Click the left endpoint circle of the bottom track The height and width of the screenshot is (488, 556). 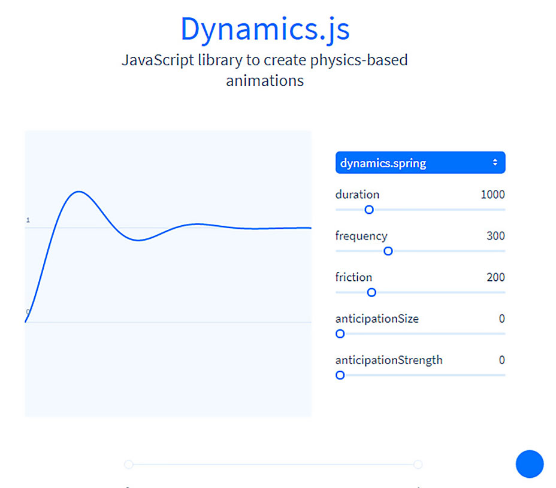click(128, 464)
